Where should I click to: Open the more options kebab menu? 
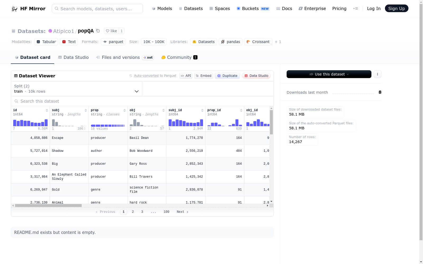point(378,74)
